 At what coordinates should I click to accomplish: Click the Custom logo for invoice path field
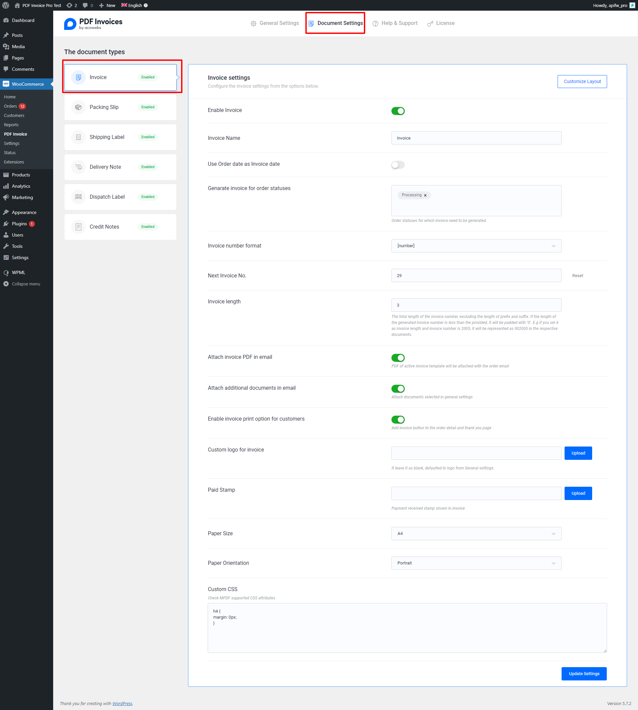(x=476, y=453)
